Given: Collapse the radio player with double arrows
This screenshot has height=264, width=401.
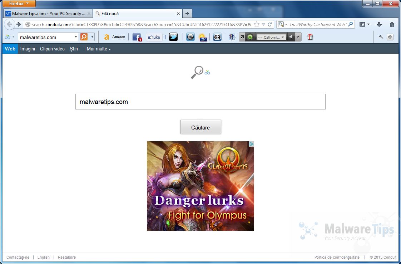Looking at the screenshot, I should (x=298, y=37).
